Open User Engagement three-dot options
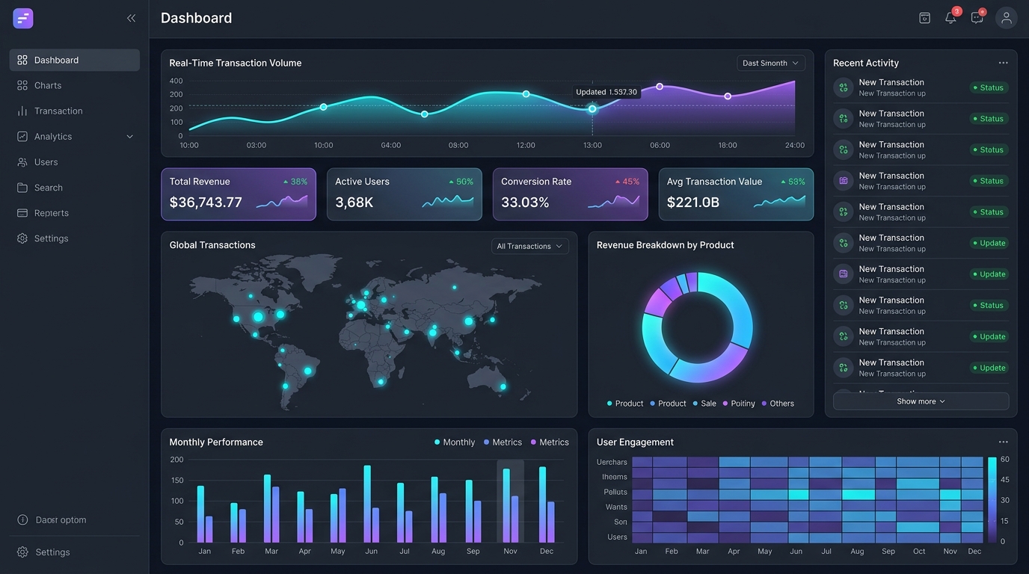 click(x=1003, y=442)
